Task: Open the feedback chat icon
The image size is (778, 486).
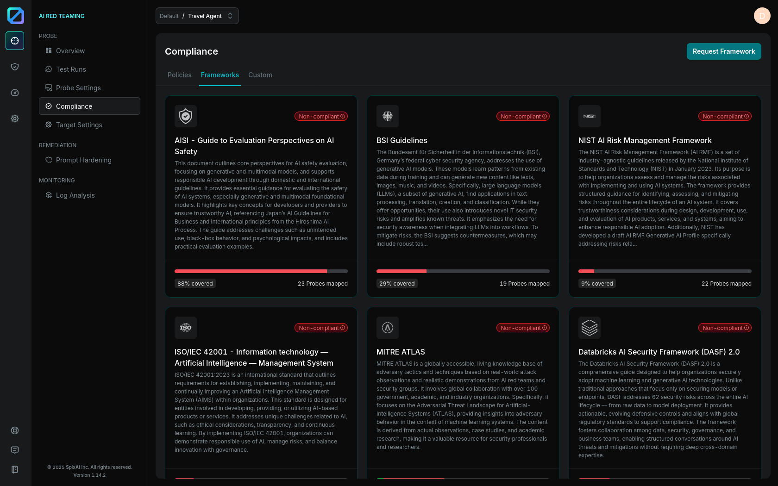Action: coord(15,450)
